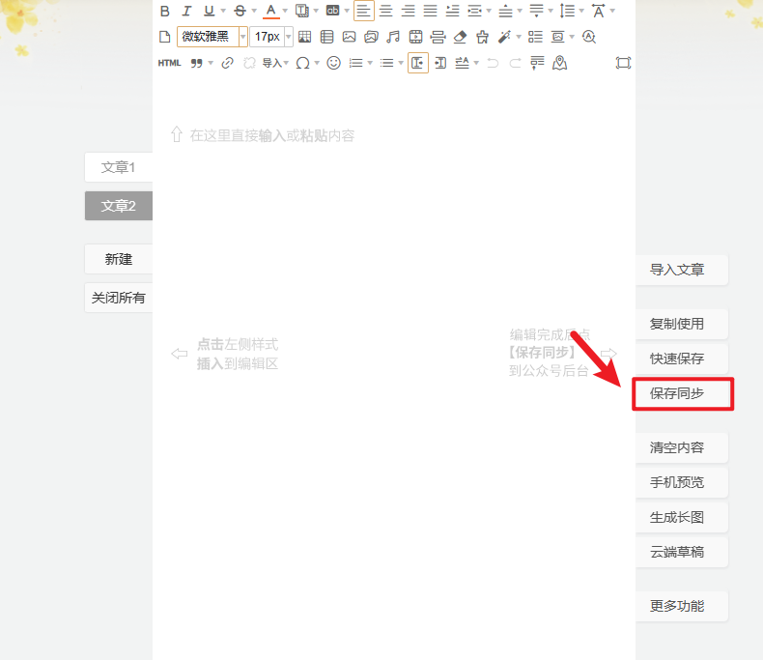Create a new blank document
The height and width of the screenshot is (660, 763).
point(165,37)
